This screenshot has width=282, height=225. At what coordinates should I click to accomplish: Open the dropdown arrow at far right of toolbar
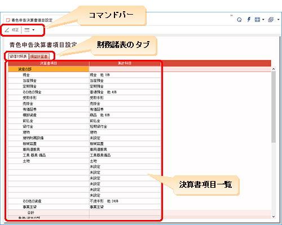click(279, 20)
